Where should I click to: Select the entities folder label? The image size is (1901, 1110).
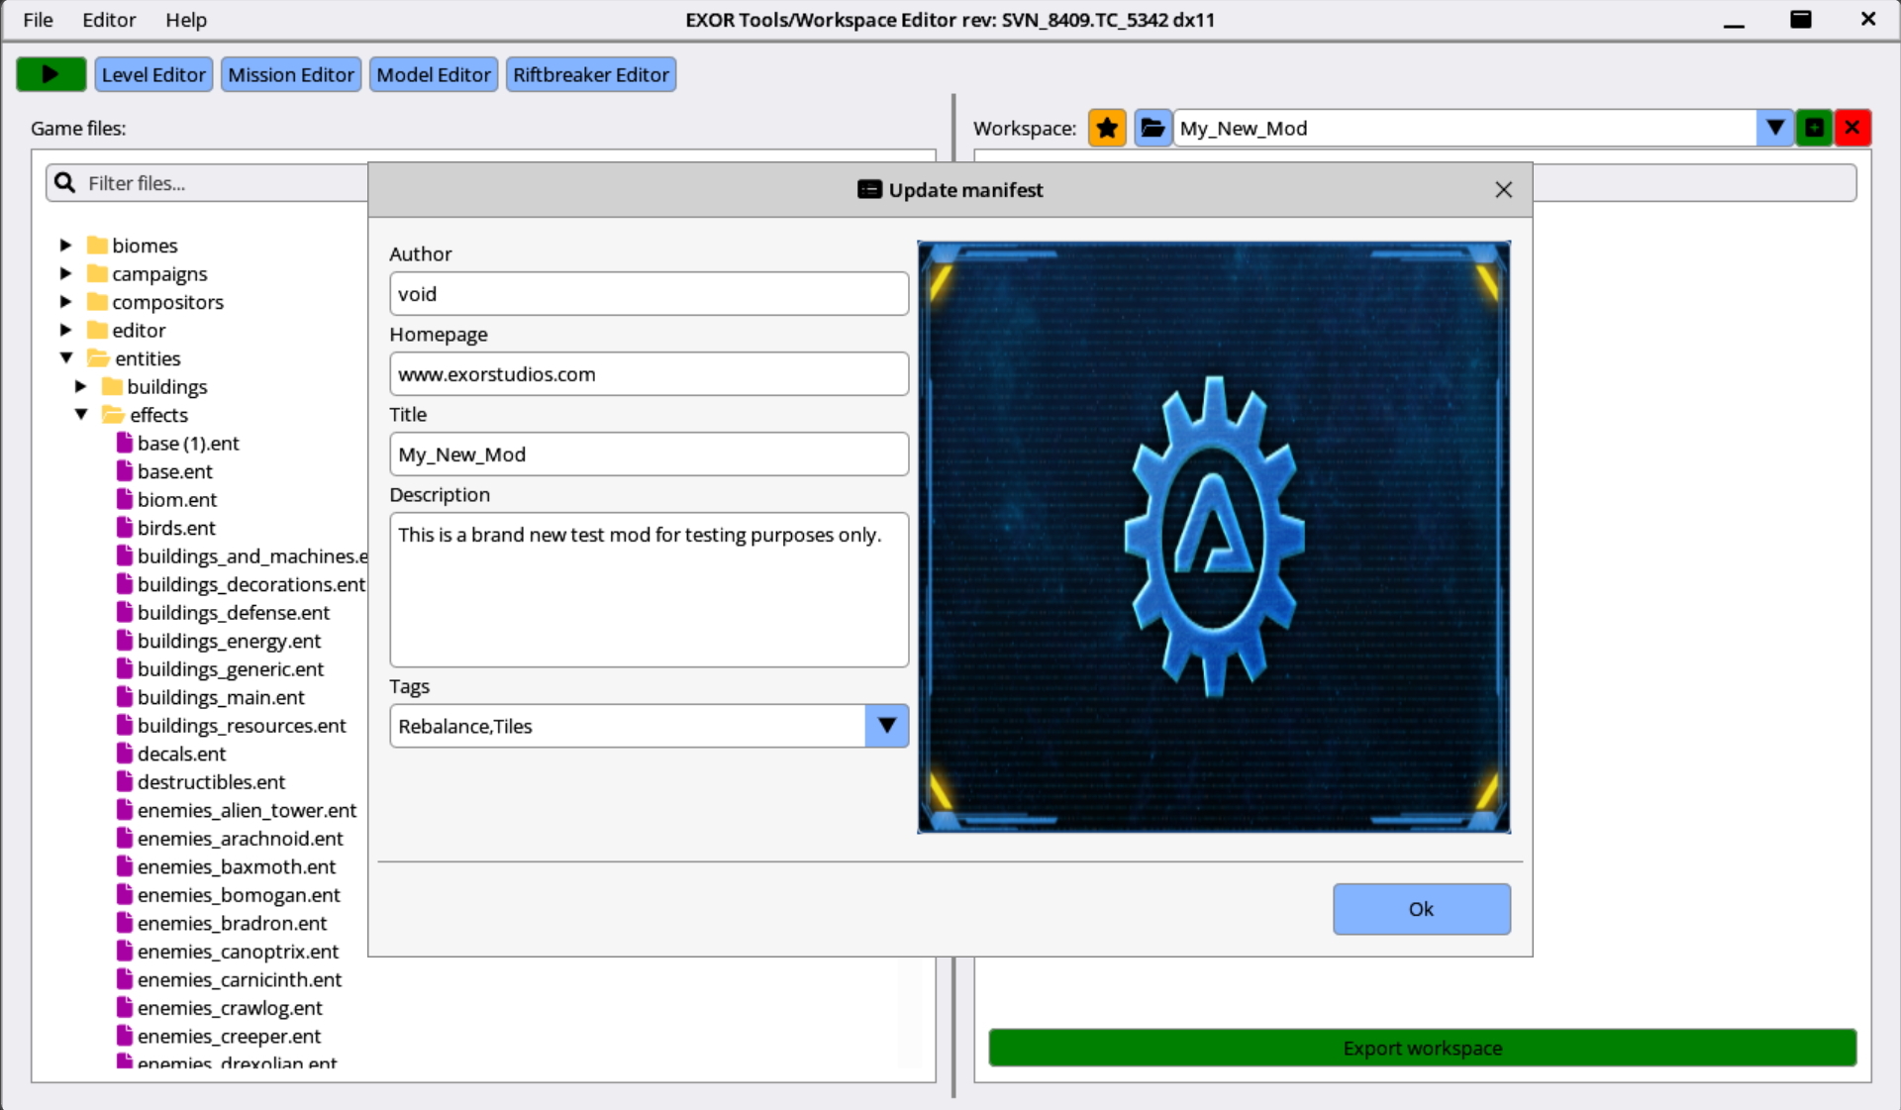click(148, 358)
